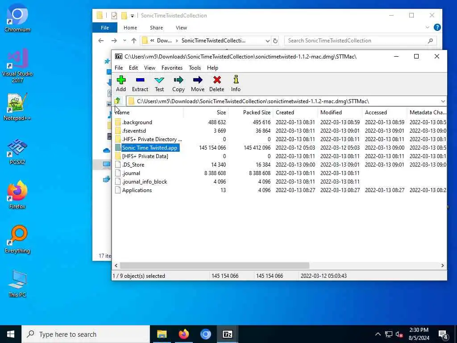This screenshot has height=343, width=457.
Task: Open the File tab in Explorer window
Action: pos(104,28)
